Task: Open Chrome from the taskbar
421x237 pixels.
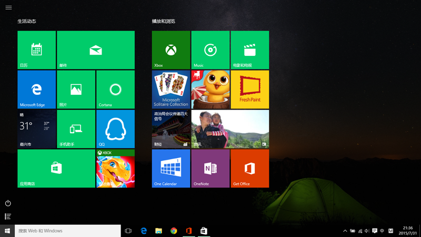Action: tap(174, 231)
